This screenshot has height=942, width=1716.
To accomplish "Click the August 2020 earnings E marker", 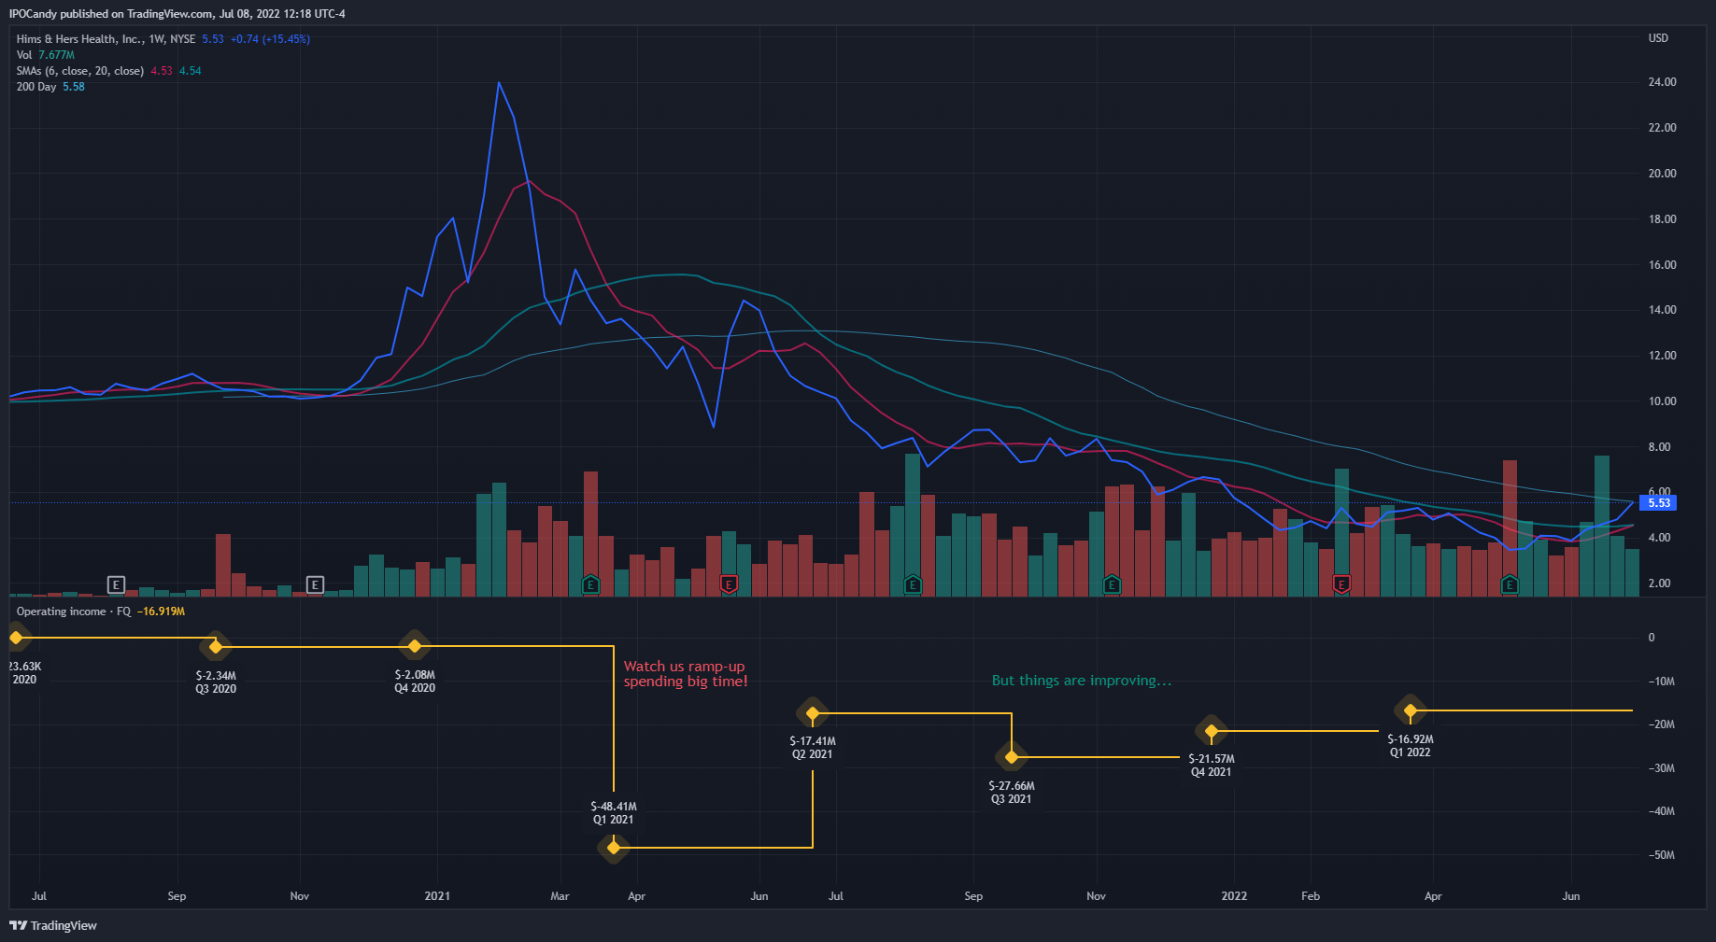I will click(x=116, y=585).
